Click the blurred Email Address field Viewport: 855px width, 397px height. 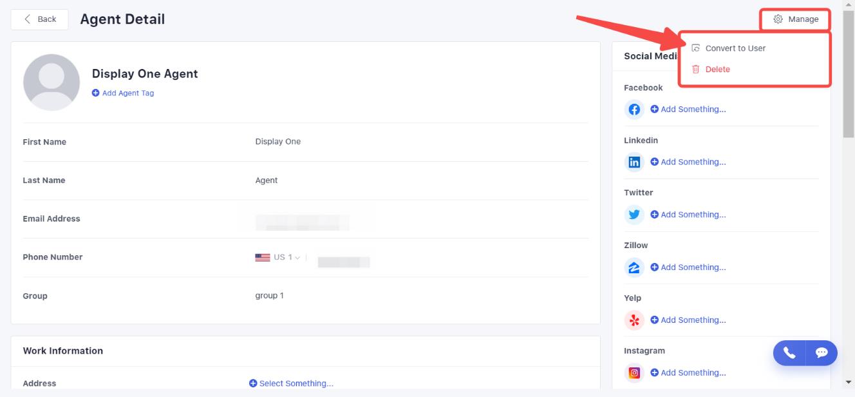pos(303,223)
